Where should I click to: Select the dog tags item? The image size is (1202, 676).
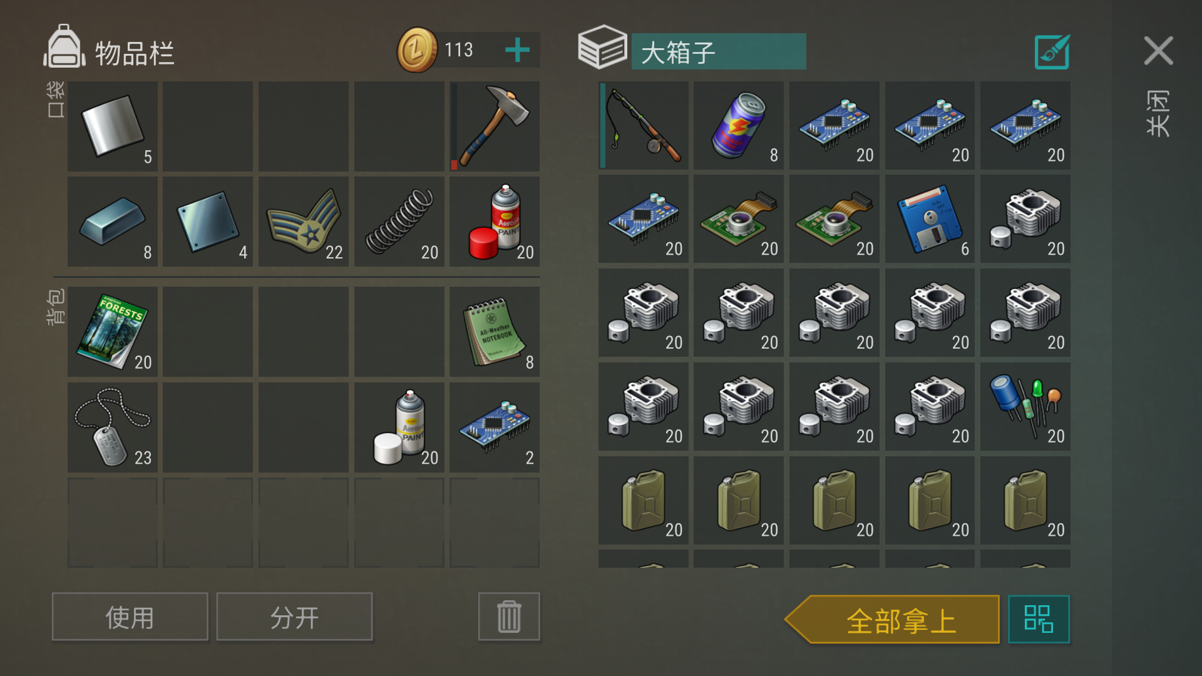[x=113, y=428]
